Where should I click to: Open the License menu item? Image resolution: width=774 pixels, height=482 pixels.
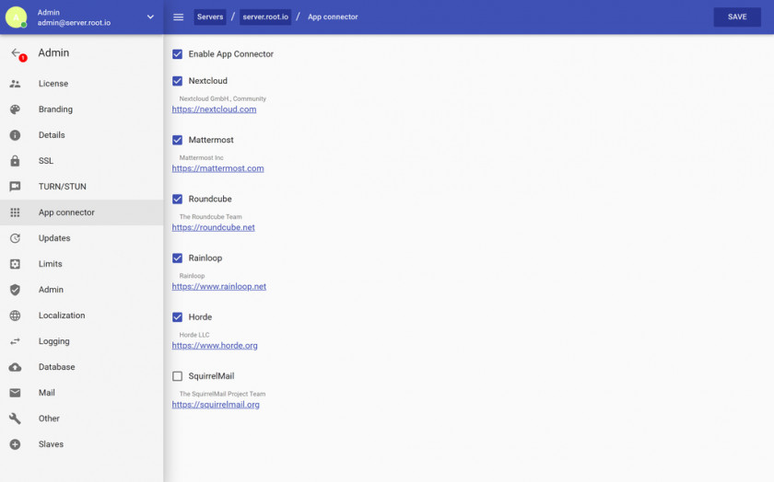tap(81, 84)
